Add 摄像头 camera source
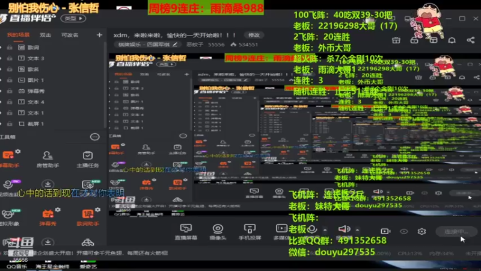Screen dimensions: 481x271 tap(218, 232)
